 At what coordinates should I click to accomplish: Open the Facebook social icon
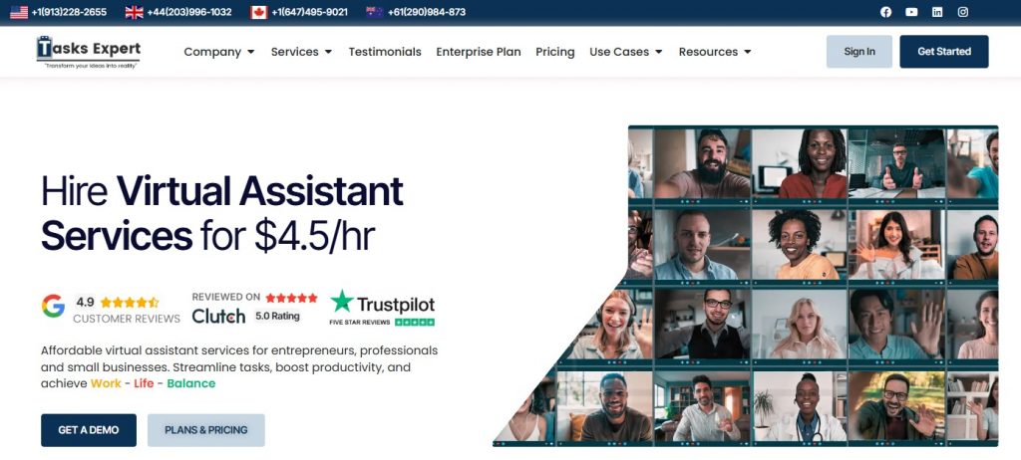pyautogui.click(x=885, y=12)
